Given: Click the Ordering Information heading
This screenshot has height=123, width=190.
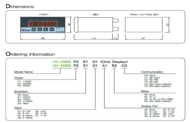Looking at the screenshot, I should tap(30, 54).
